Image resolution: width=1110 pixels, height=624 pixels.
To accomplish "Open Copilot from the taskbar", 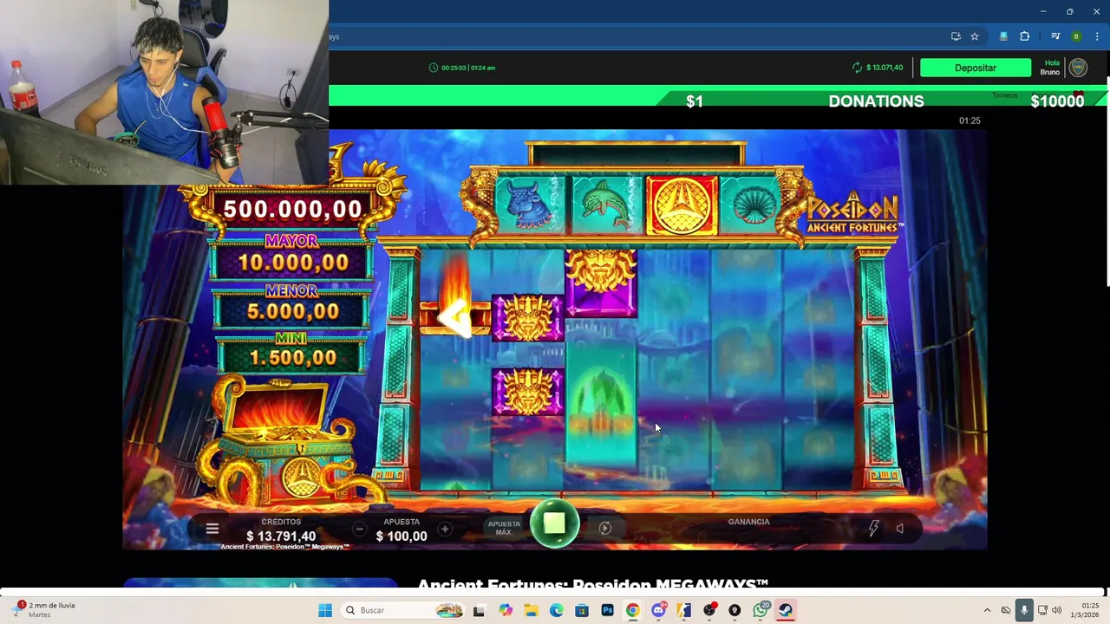I will click(506, 610).
